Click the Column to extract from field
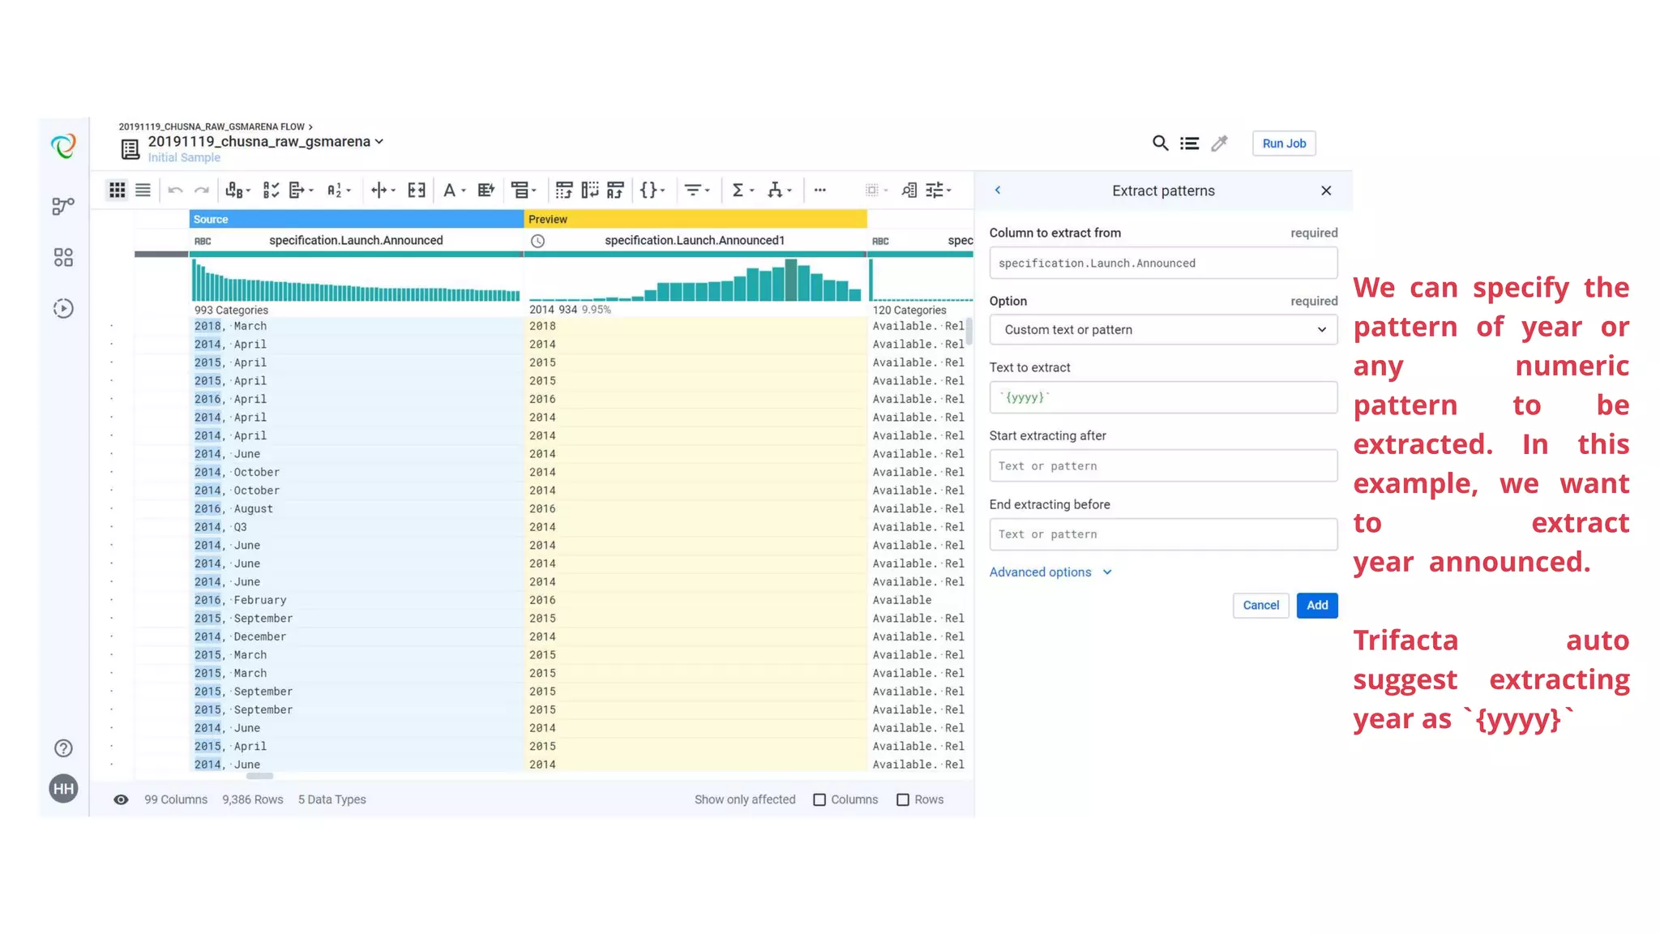The width and height of the screenshot is (1660, 934). (x=1163, y=263)
